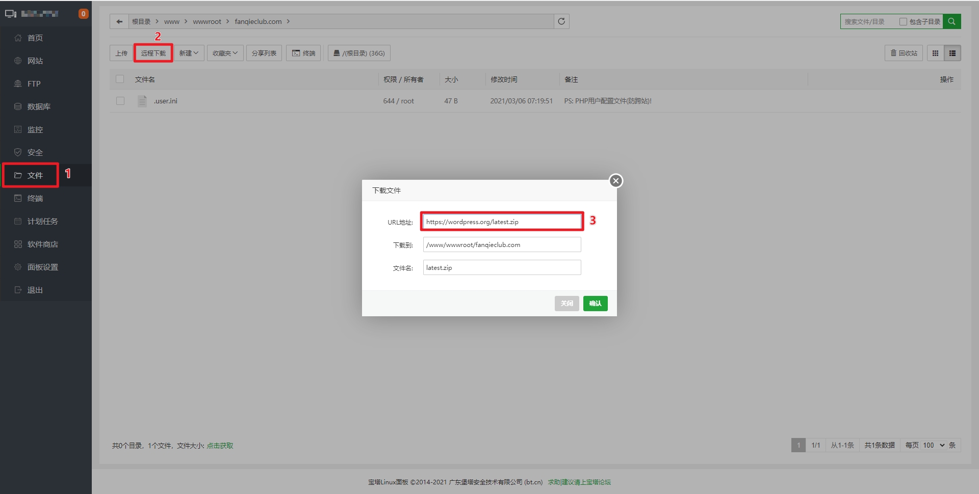The height and width of the screenshot is (494, 979).
Task: Open the 回收站 recycle bin
Action: [903, 52]
